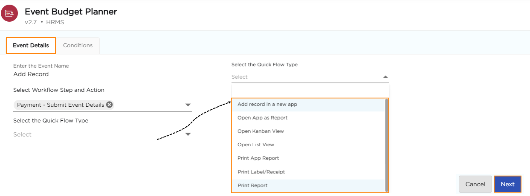Click the Payment - Submit Event Details chip label
The image size is (530, 196).
point(61,105)
